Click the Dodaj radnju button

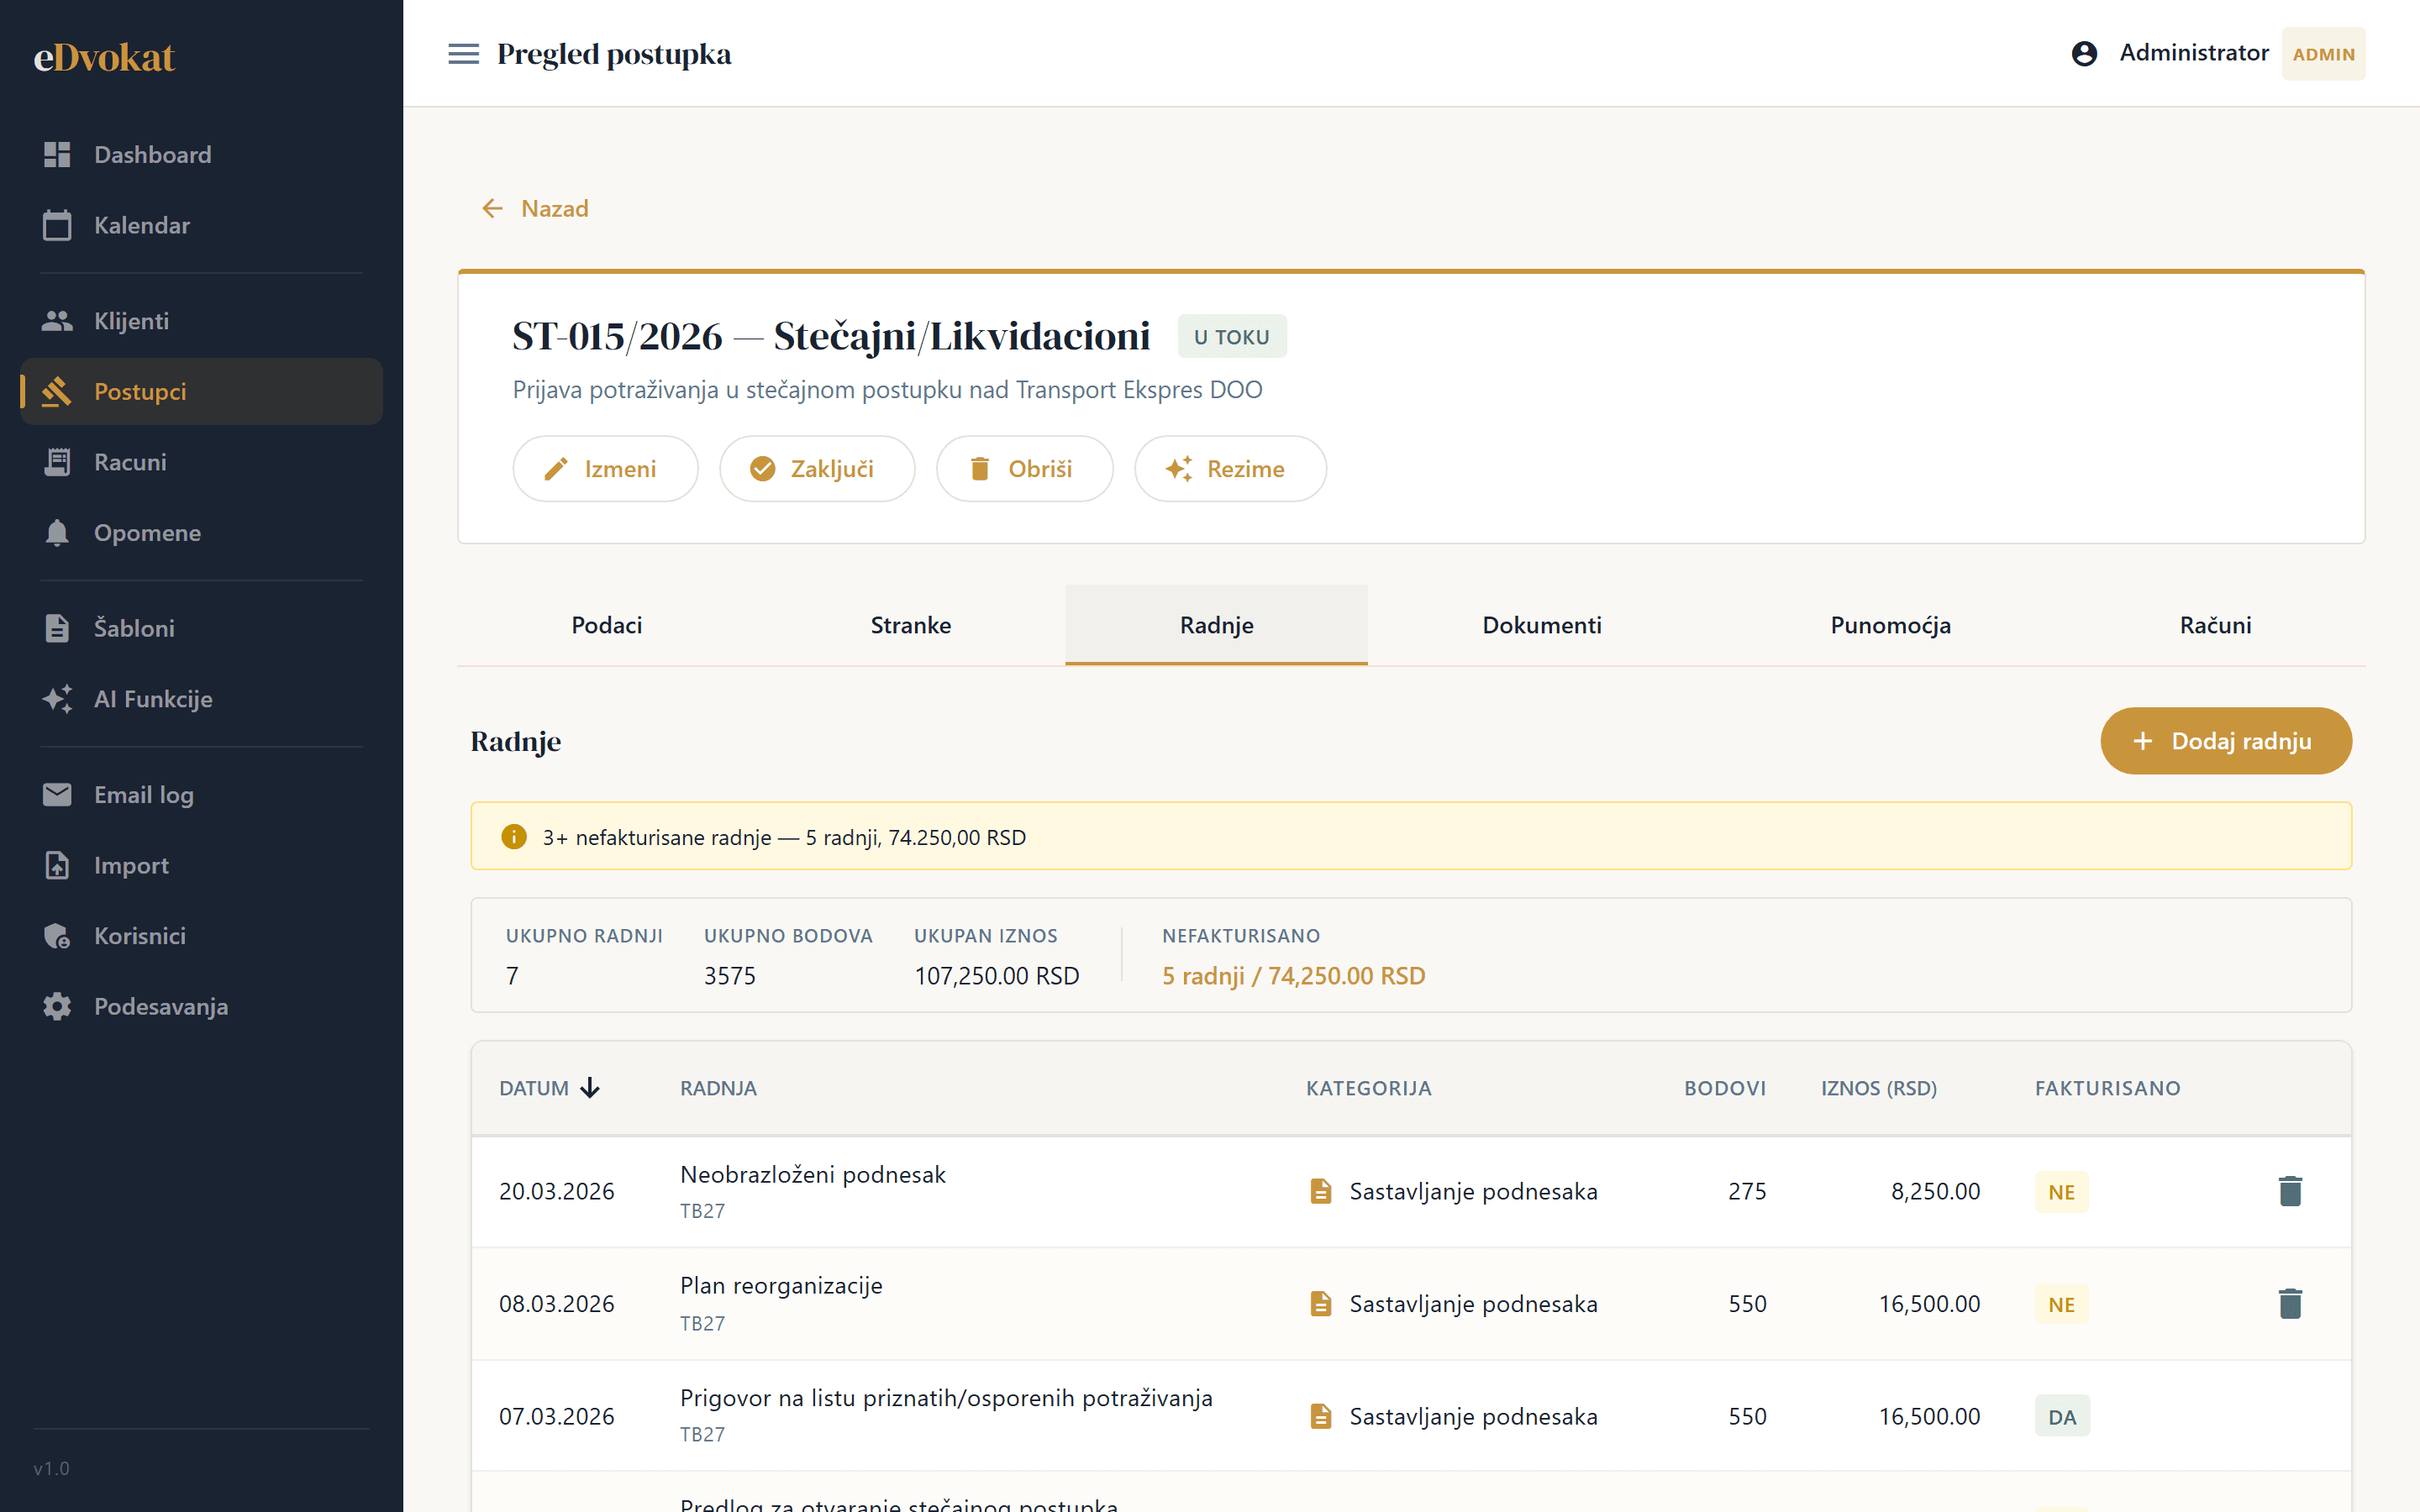coord(2226,741)
